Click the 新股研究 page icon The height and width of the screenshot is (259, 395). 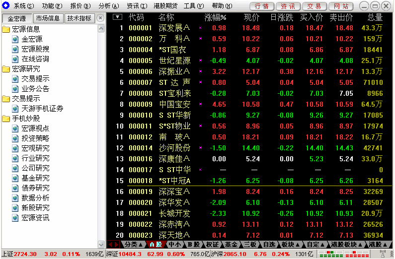pyautogui.click(x=15, y=208)
